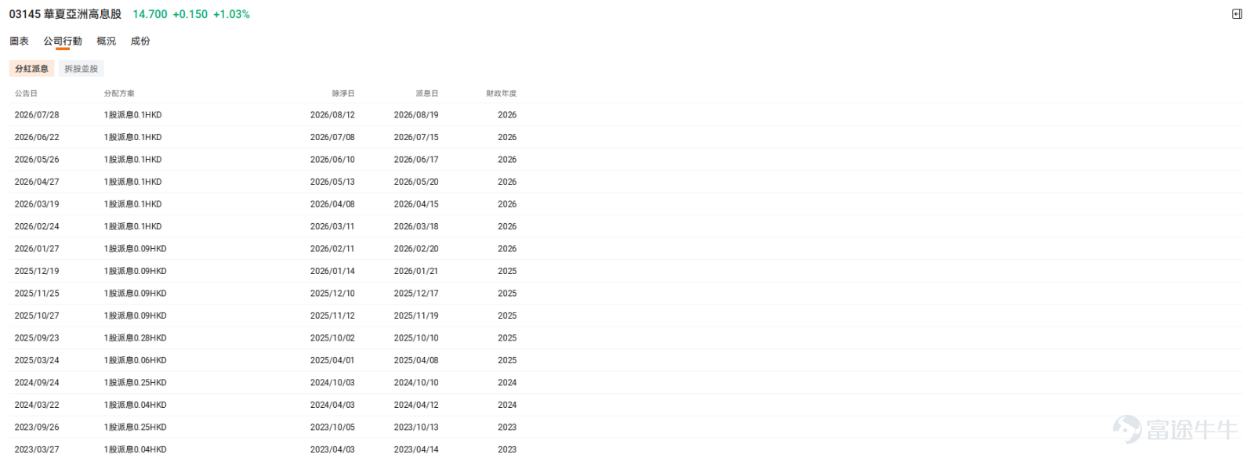Viewport: 1254px width, 458px height.
Task: Select announcement date 2025/10/27
Action: click(x=37, y=316)
